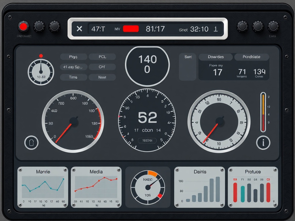Toggle the red status LED above the gauges
This screenshot has height=221, width=295.
point(41,56)
